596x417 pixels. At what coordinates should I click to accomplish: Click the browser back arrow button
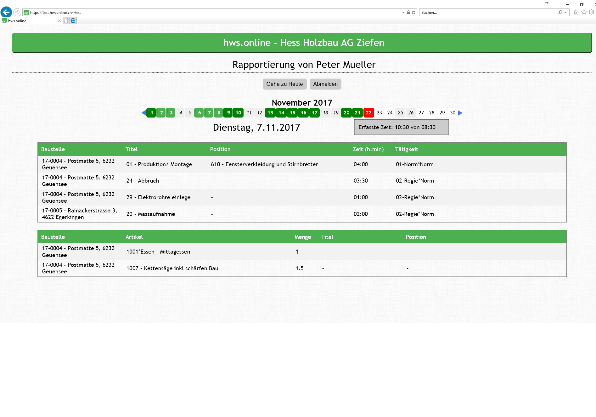point(6,12)
